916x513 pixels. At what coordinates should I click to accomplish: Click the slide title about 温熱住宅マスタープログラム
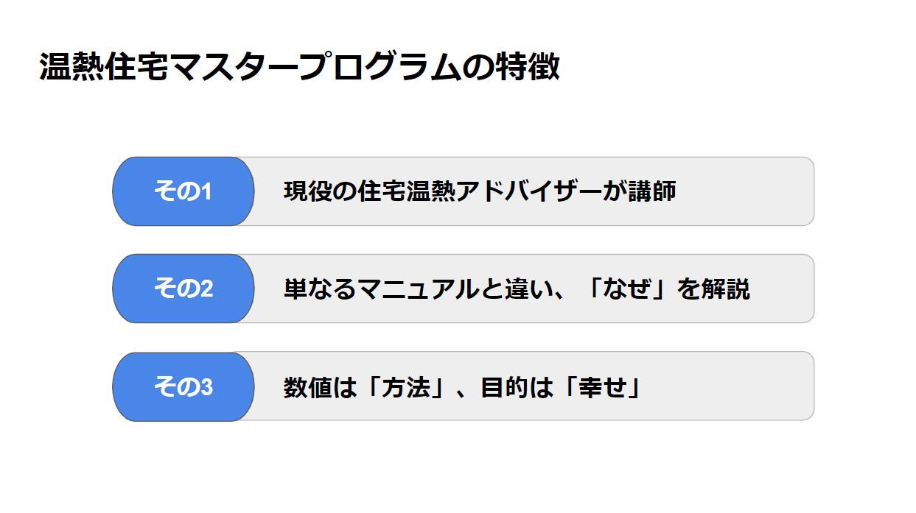pyautogui.click(x=299, y=68)
